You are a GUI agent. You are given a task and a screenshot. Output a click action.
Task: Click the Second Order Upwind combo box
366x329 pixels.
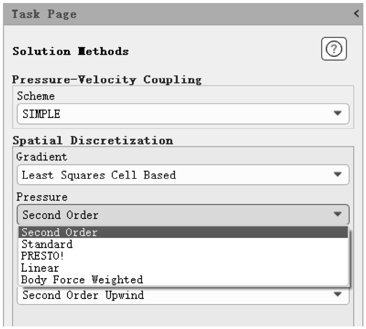(168, 295)
